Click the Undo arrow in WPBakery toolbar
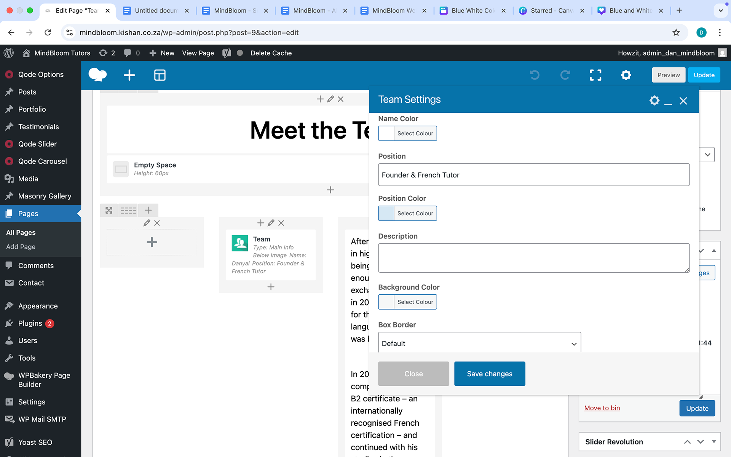The width and height of the screenshot is (731, 457). point(535,75)
